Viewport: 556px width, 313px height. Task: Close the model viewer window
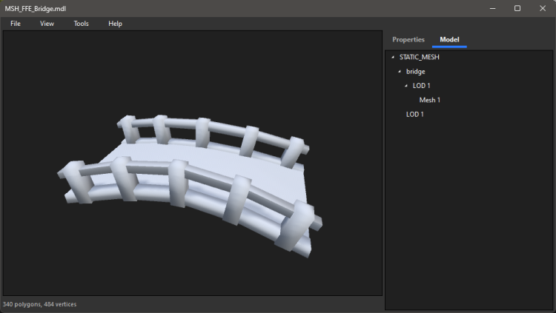pos(543,8)
